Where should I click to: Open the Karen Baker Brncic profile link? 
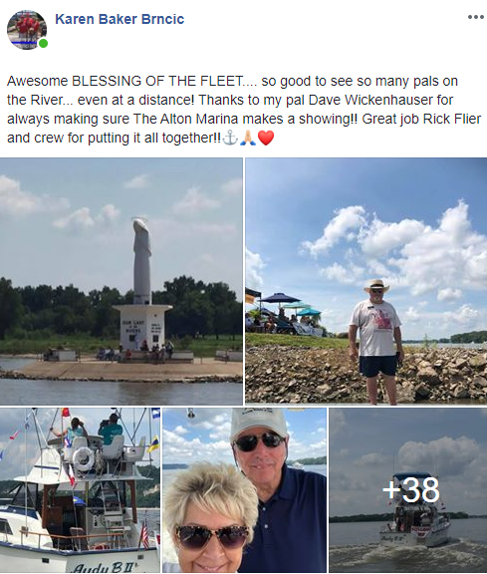pos(120,19)
